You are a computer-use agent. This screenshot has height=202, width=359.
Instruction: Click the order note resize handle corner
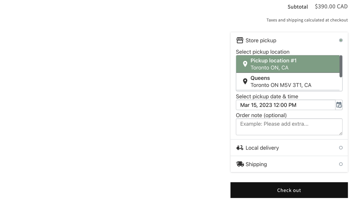[340, 133]
